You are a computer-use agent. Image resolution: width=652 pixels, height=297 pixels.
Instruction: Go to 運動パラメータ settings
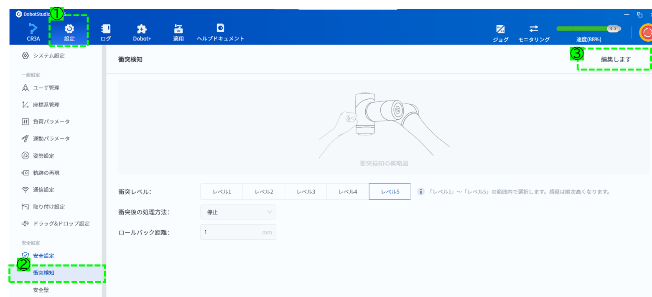pos(51,138)
